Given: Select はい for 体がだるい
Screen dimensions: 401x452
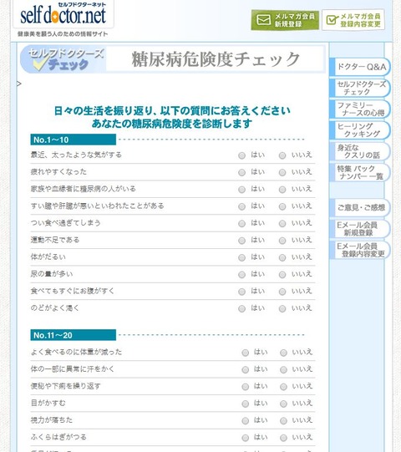Looking at the screenshot, I should pyautogui.click(x=241, y=257).
